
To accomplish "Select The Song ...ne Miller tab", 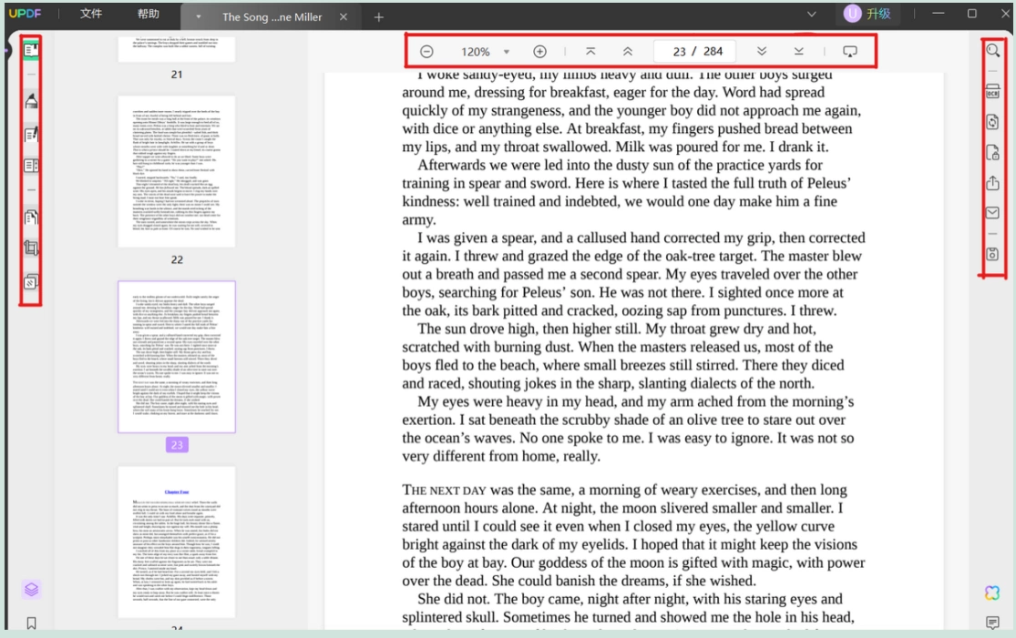I will 272,16.
